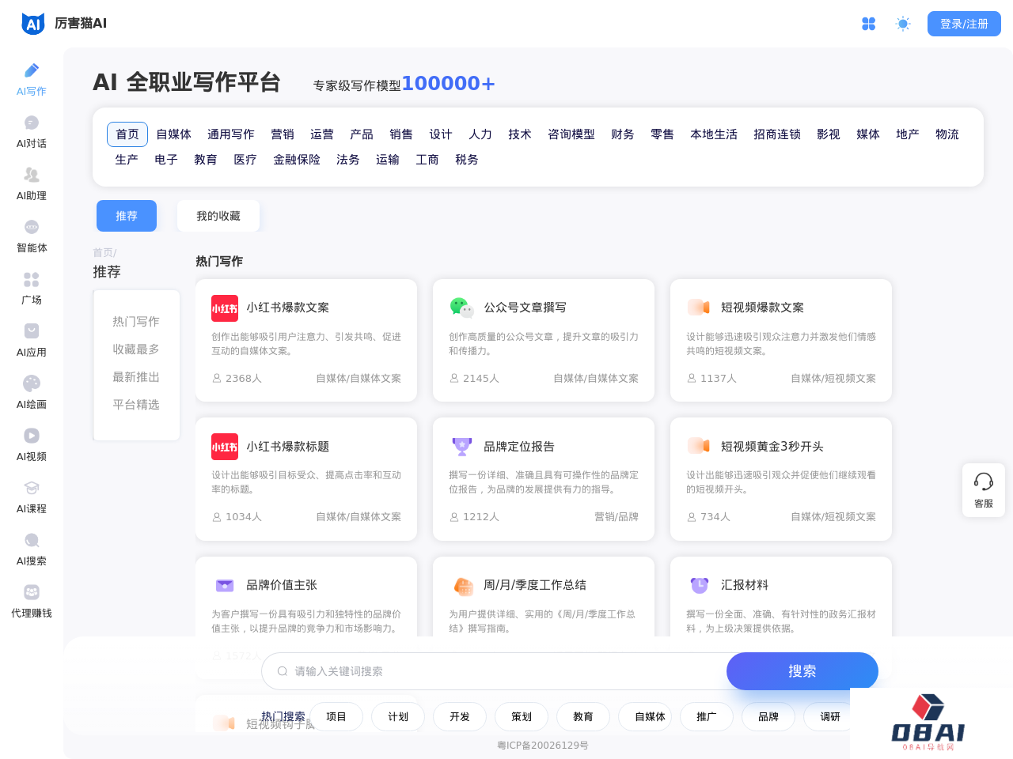
Task: Click the four-dot apps grid icon in header
Action: [868, 25]
